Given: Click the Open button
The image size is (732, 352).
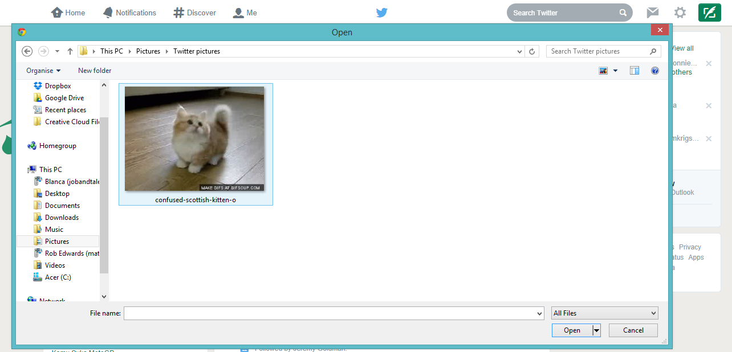Looking at the screenshot, I should tap(572, 330).
